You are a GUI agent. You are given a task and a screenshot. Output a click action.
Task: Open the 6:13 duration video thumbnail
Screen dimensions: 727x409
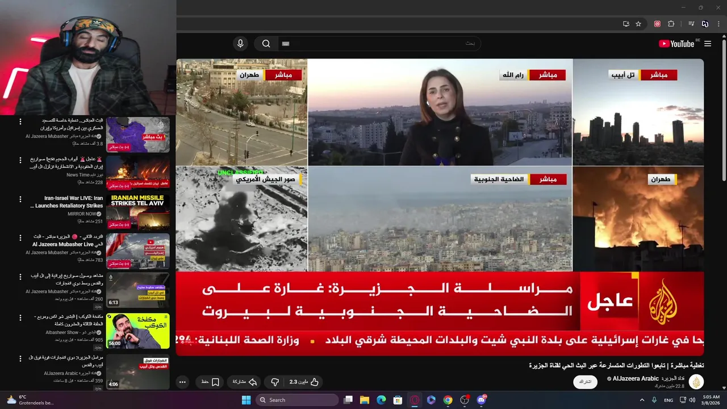click(x=138, y=290)
